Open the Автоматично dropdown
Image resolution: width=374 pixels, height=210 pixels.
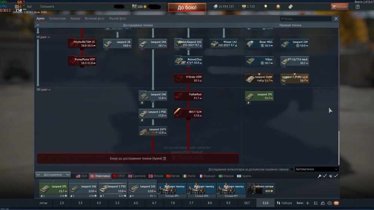317,169
